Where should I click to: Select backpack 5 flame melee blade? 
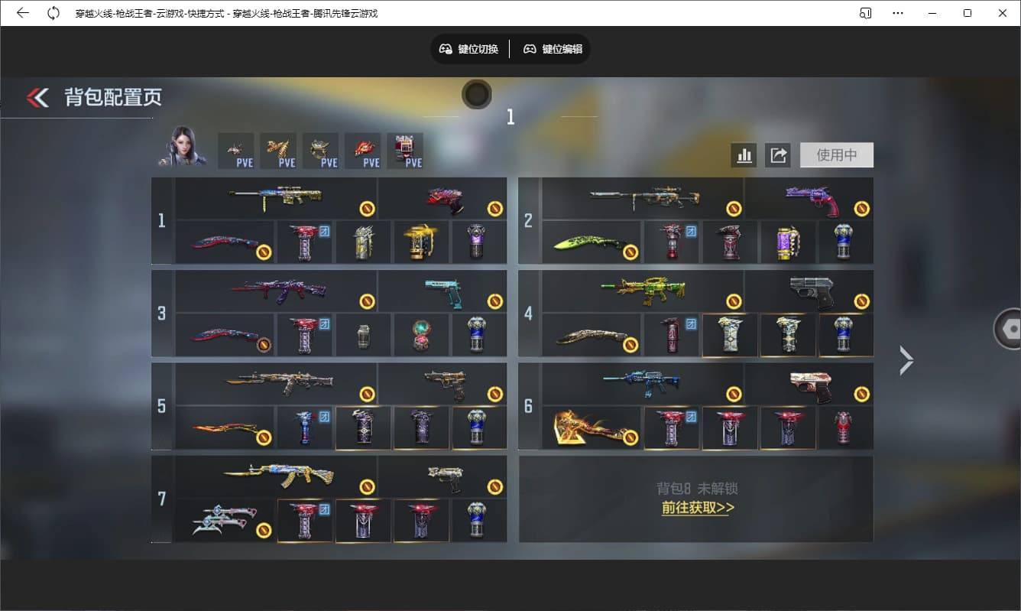[225, 428]
